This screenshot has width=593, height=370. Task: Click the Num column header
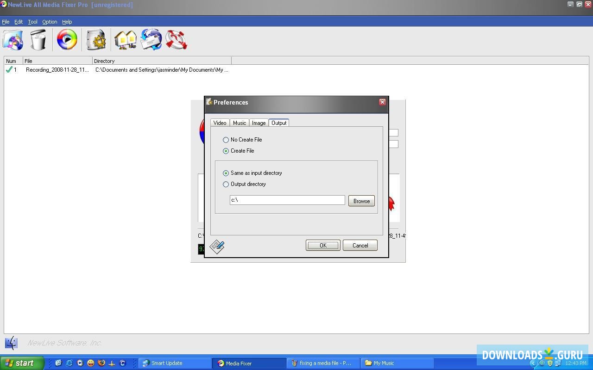tap(13, 61)
